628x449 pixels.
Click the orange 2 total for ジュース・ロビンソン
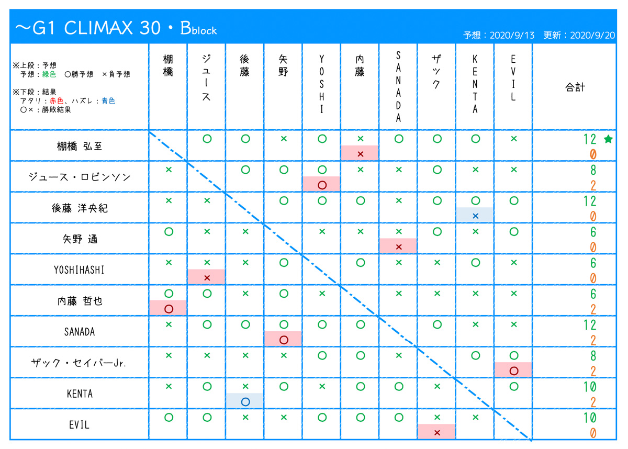coord(593,185)
